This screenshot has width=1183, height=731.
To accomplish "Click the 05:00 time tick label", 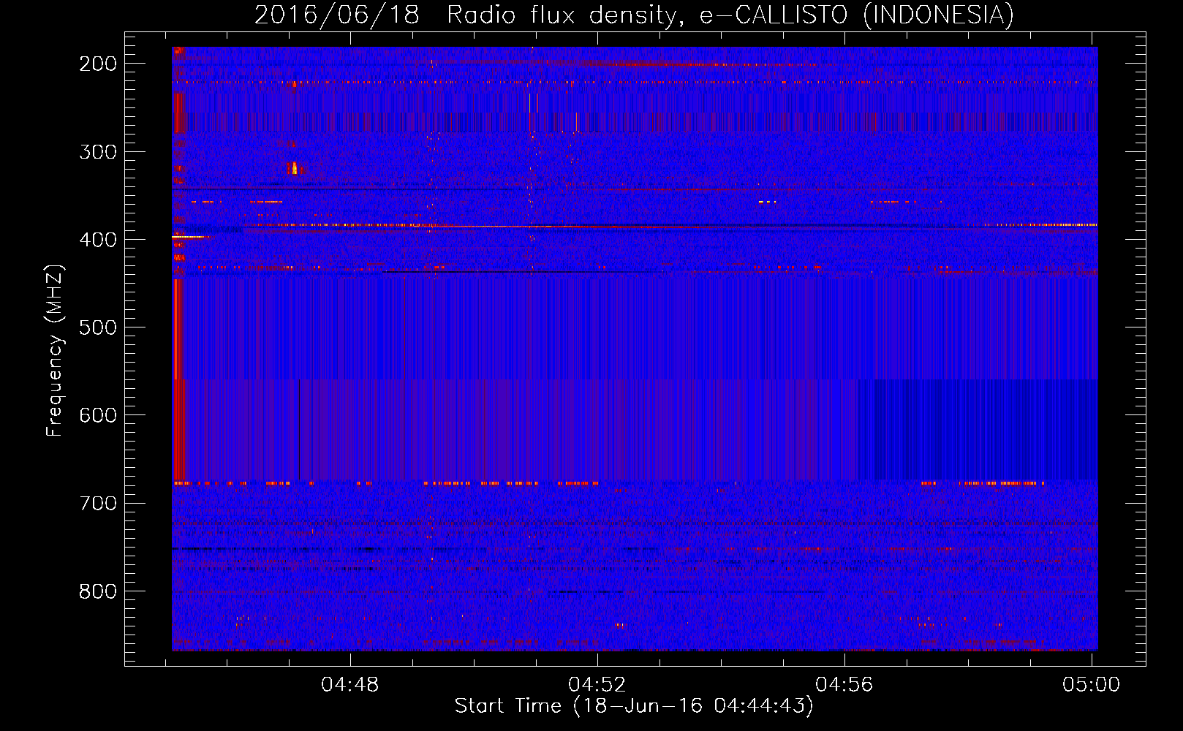I will tap(1092, 685).
